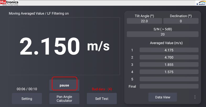Click the 00:06 / 00:10 elapsed timer
The width and height of the screenshot is (206, 107).
click(27, 89)
